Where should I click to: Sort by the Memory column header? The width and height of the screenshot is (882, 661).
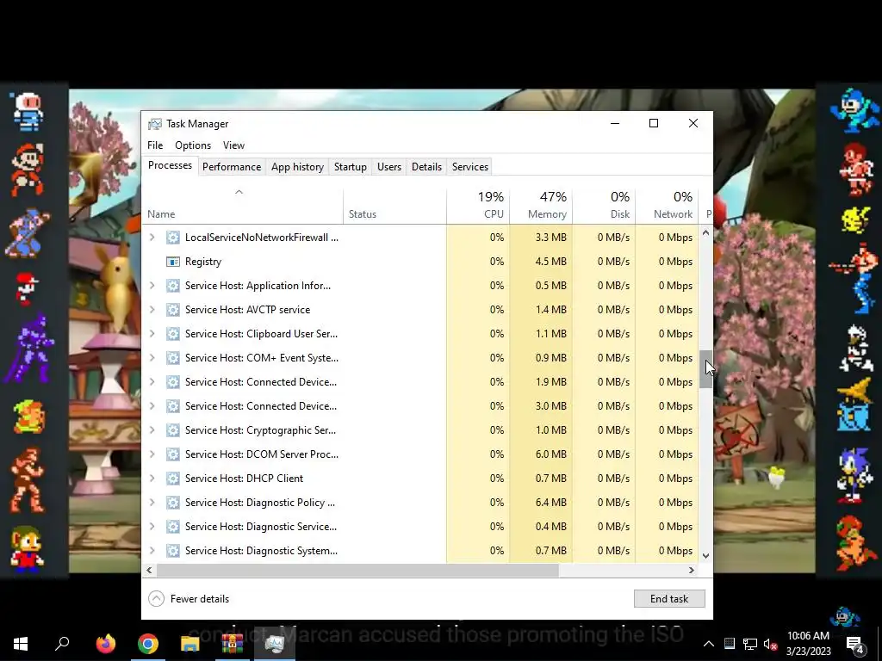tap(541, 206)
